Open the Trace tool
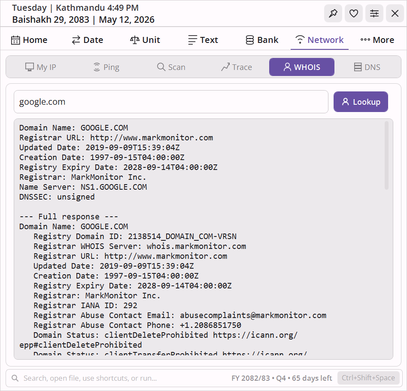407x391 pixels. tap(237, 67)
